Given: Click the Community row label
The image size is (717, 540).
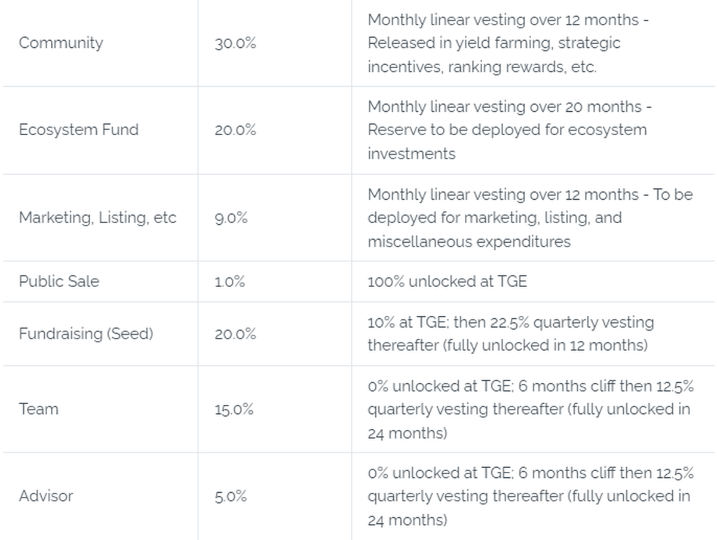Looking at the screenshot, I should tap(61, 43).
